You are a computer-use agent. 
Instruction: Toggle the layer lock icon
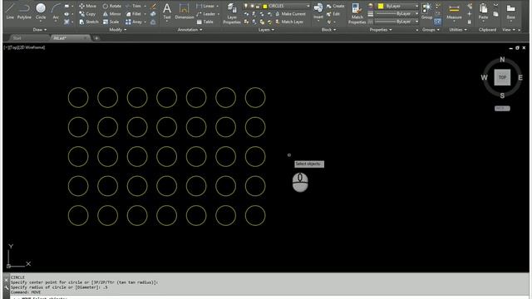pyautogui.click(x=258, y=6)
